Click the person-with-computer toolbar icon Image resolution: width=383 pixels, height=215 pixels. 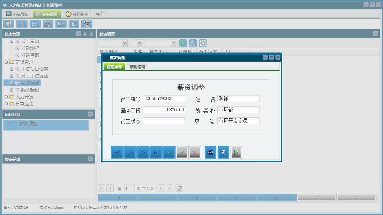(x=48, y=24)
